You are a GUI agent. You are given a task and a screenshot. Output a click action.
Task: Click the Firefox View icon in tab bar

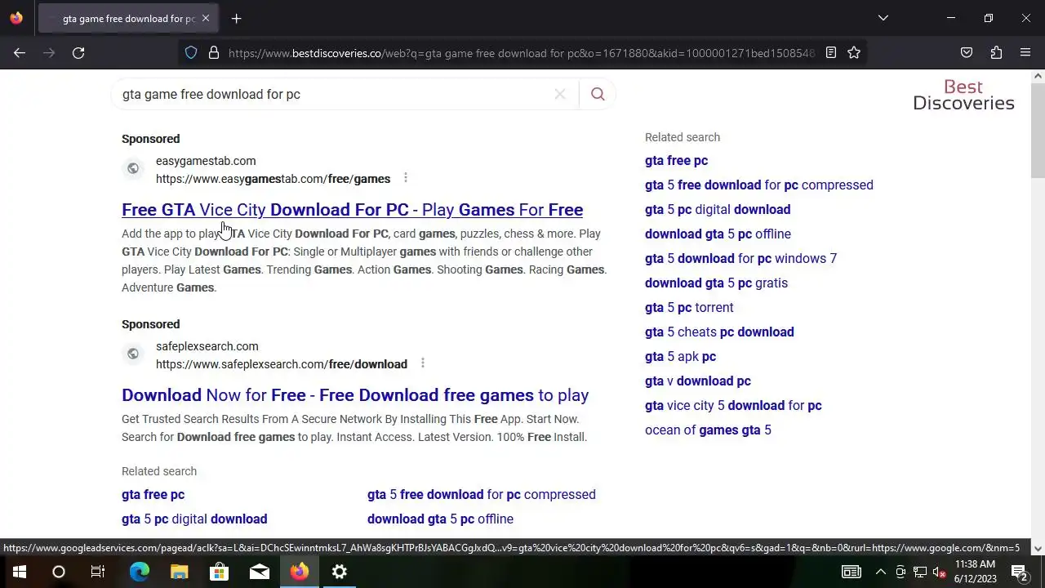tap(16, 18)
